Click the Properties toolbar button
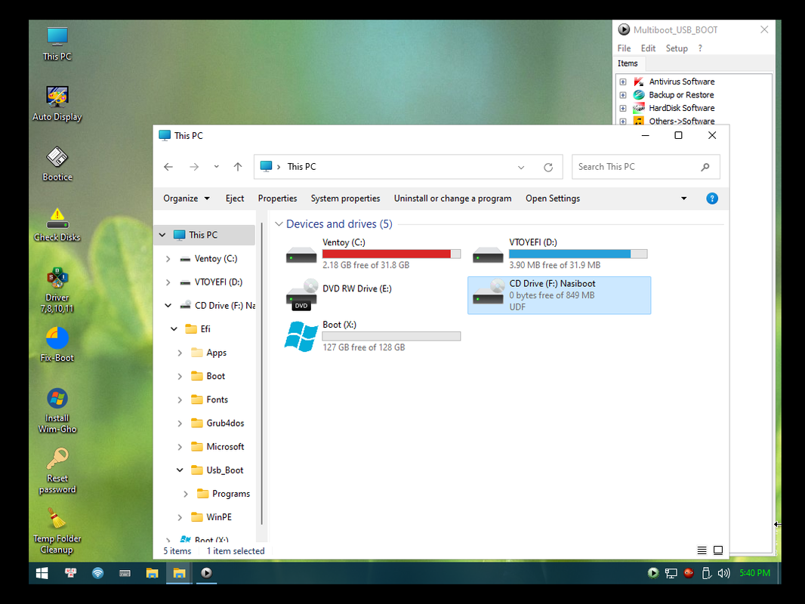This screenshot has height=604, width=805. [x=277, y=199]
